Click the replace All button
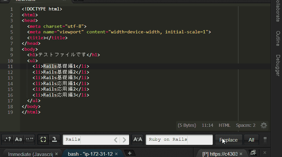 coord(251,140)
